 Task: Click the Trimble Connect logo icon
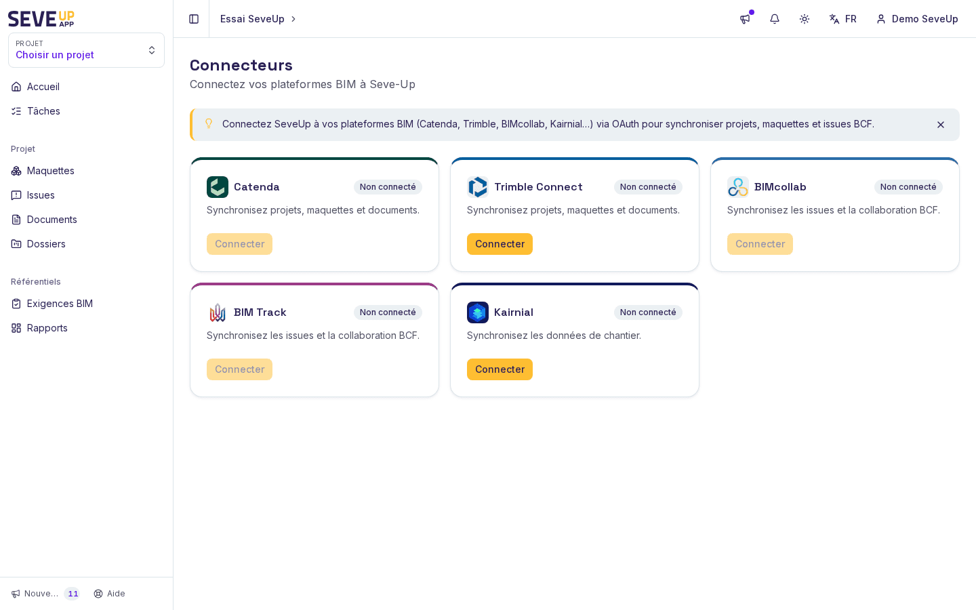pyautogui.click(x=478, y=187)
